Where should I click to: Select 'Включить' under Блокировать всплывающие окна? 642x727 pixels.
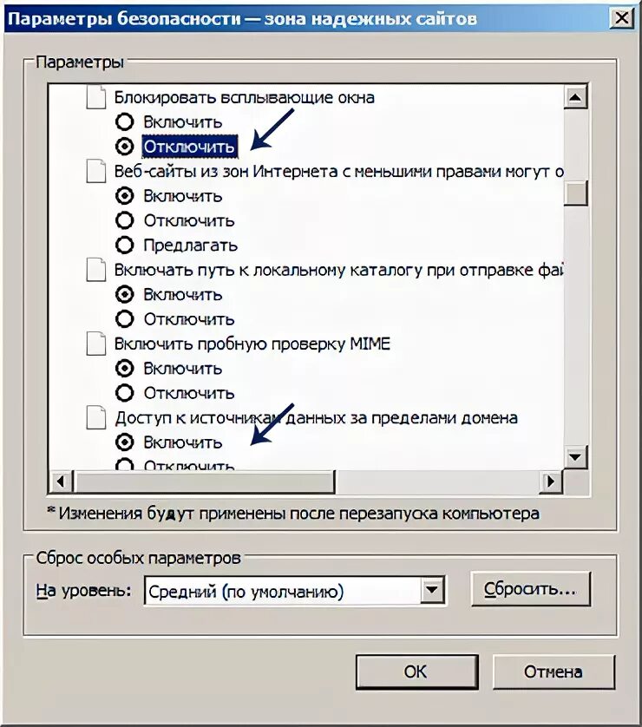125,122
